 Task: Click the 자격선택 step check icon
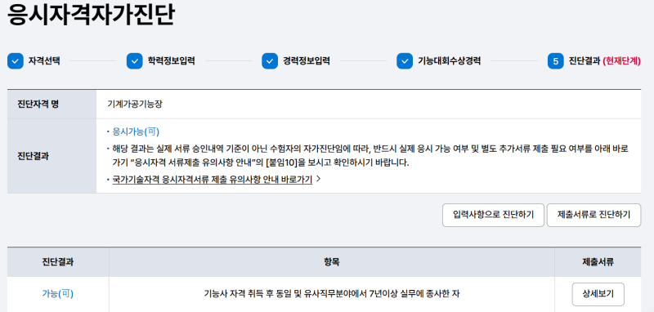[16, 61]
